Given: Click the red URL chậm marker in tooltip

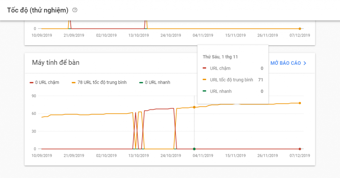Looking at the screenshot, I should tap(205, 68).
